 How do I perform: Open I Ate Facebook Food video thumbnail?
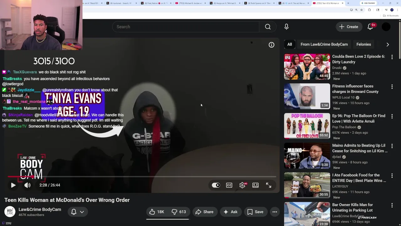307,185
